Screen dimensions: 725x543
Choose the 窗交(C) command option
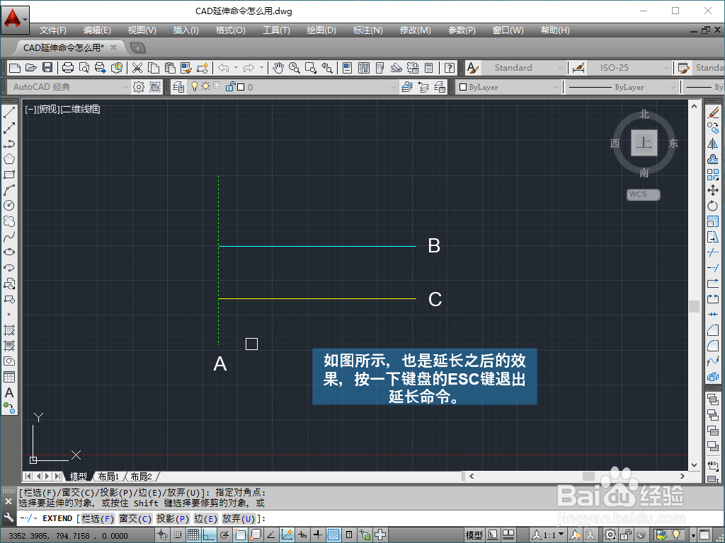(x=135, y=518)
